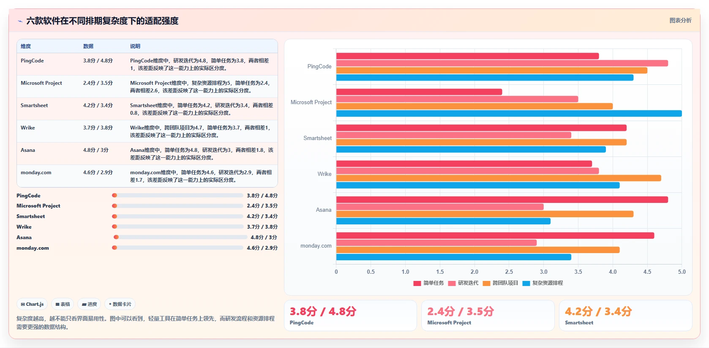709x348 pixels.
Task: Select the 进度 tag
Action: pyautogui.click(x=89, y=304)
